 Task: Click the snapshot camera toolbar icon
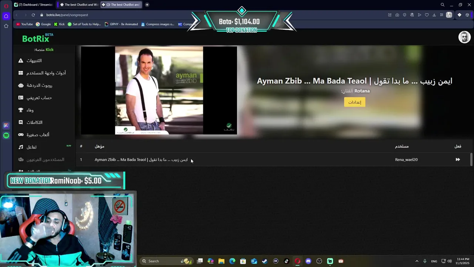tap(397, 15)
